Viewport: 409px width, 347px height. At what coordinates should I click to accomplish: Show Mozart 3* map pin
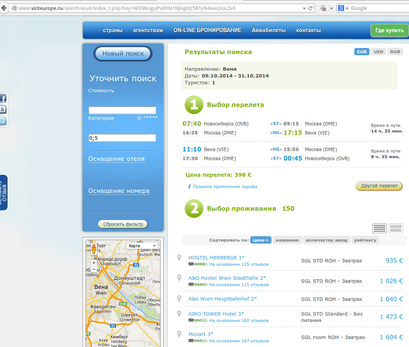[x=179, y=334]
